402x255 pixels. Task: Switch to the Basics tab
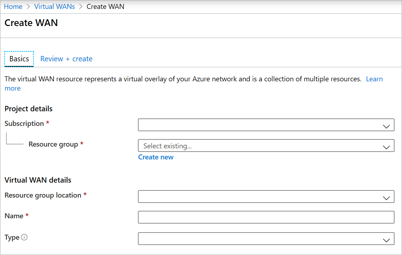point(19,59)
